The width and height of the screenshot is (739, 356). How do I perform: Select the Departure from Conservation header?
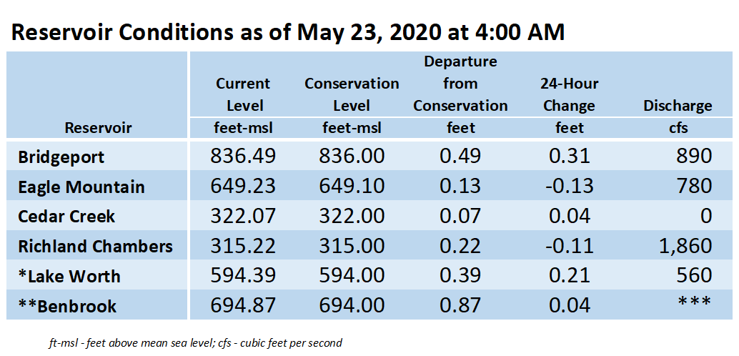[460, 84]
